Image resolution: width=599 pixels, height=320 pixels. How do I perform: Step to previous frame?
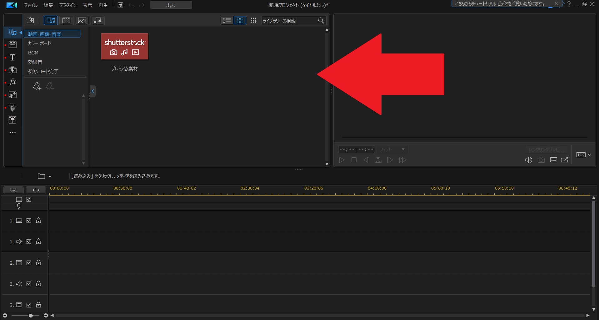tap(366, 160)
